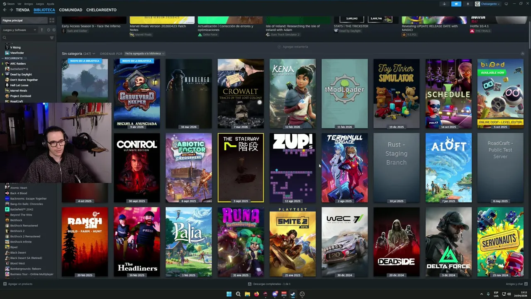Image resolution: width=531 pixels, height=299 pixels.
Task: Collapse the Sin categoría section chevron
Action: click(94, 54)
